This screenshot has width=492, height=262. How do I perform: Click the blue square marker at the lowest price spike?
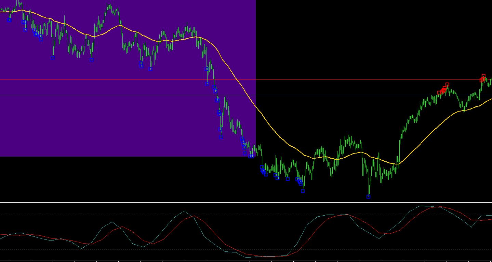[369, 196]
